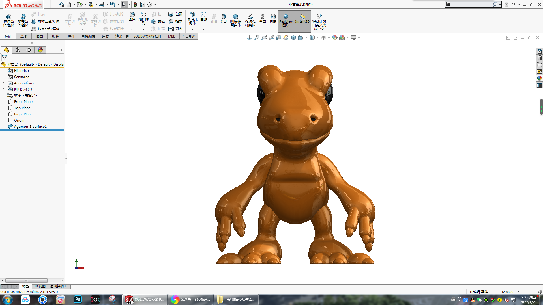The image size is (543, 305).
Task: Click the Delete/Keep Body 删除/保留实体 tool
Action: 236,20
